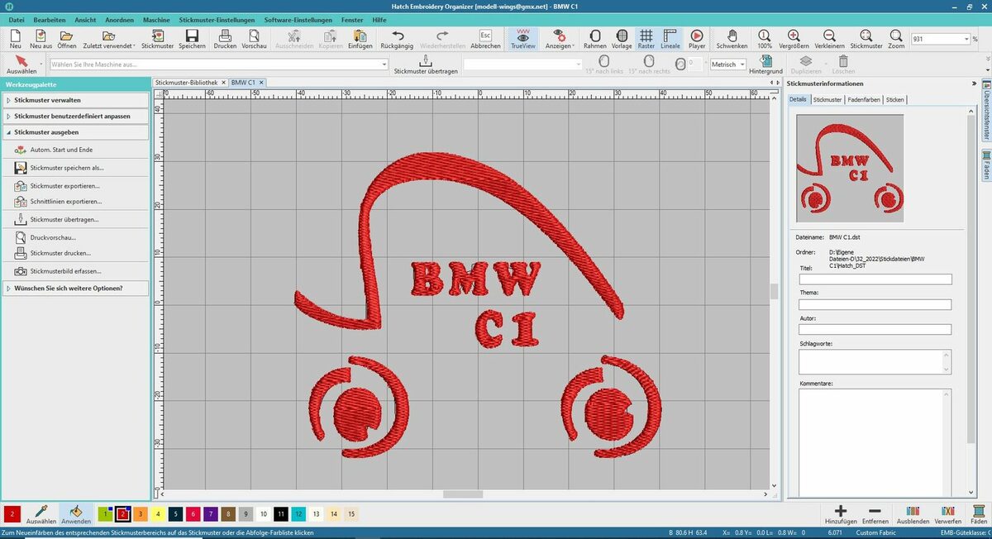Image resolution: width=992 pixels, height=539 pixels.
Task: Zoom out with Verkleinern icon
Action: click(829, 39)
